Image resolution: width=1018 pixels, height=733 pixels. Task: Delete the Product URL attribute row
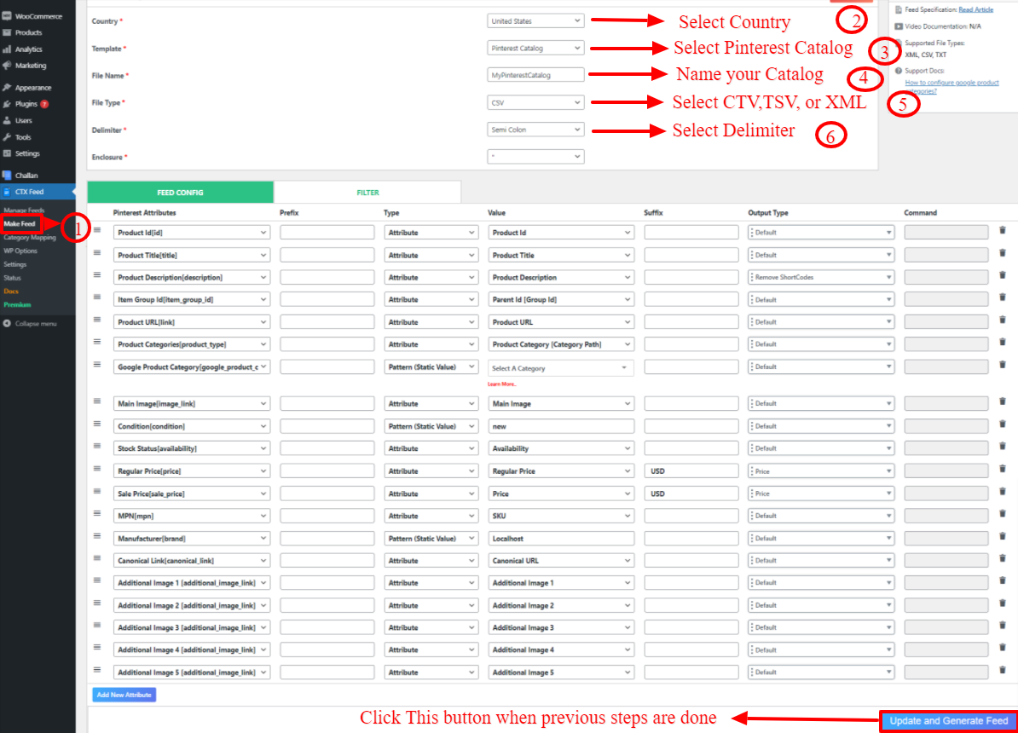tap(1003, 320)
